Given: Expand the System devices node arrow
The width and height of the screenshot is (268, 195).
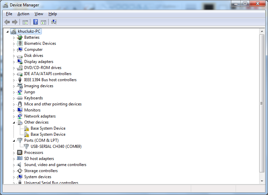Looking at the screenshot, I should 14,177.
